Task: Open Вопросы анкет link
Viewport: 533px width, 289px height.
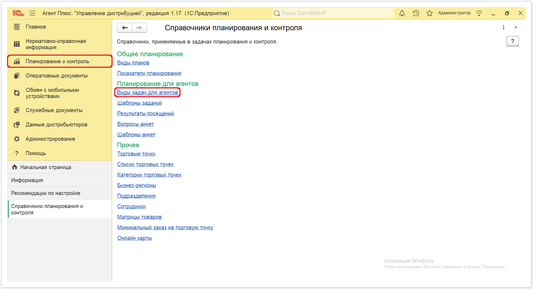Action: point(135,124)
